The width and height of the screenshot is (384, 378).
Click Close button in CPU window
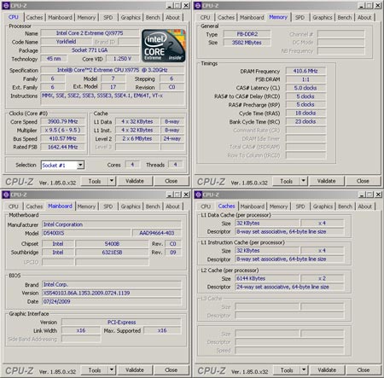tap(171, 181)
